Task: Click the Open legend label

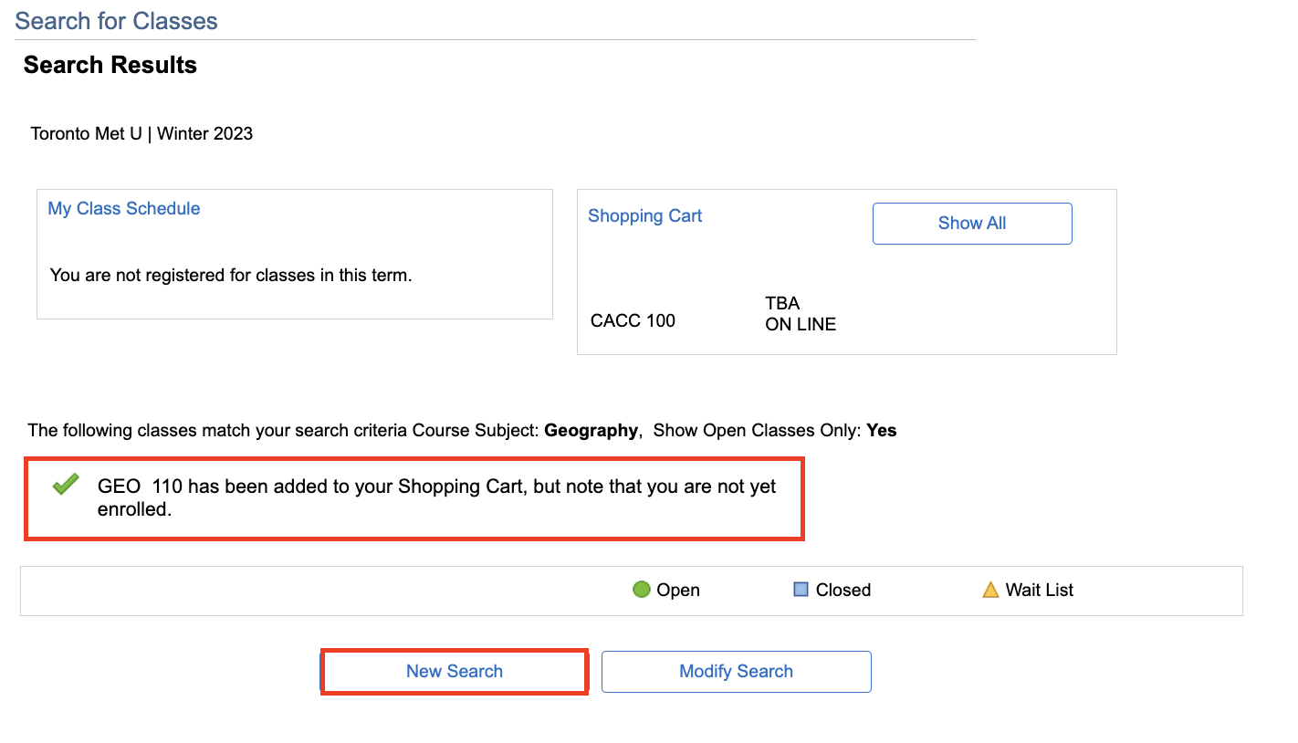Action: 677,591
